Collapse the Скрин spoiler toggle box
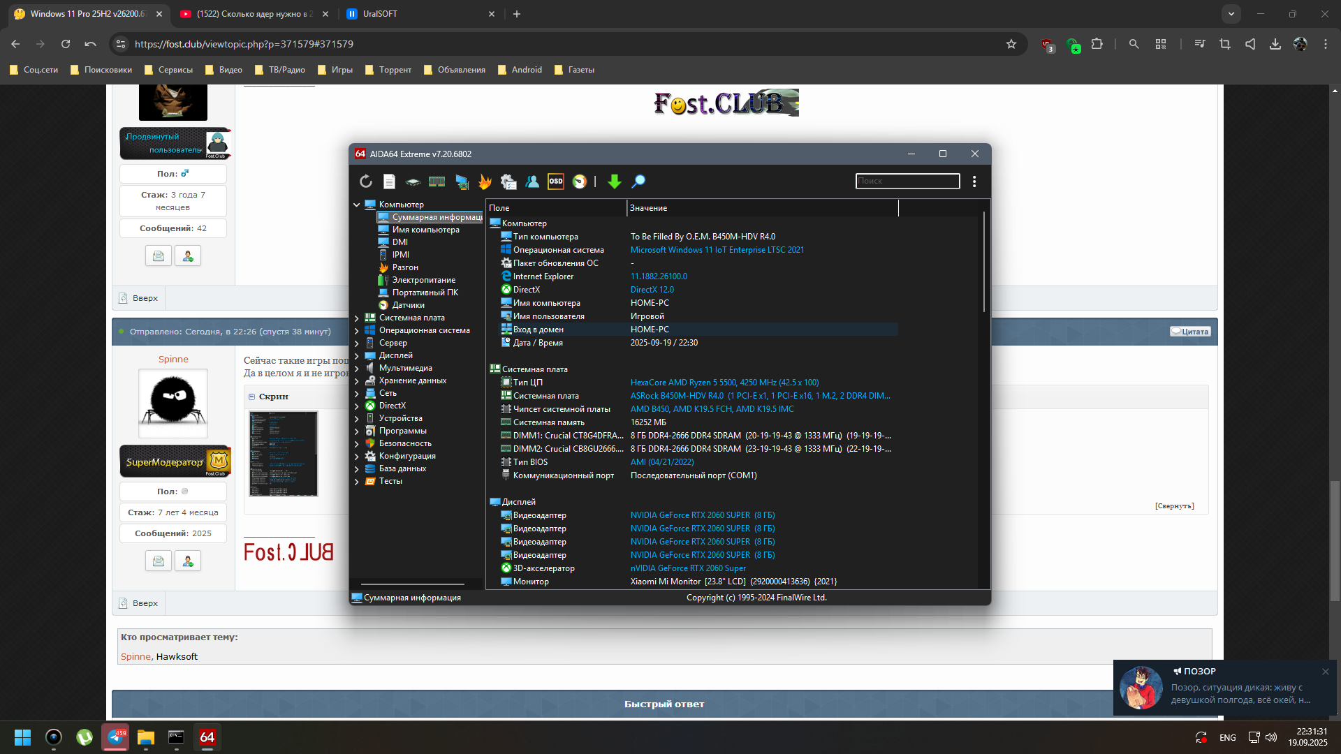1341x754 pixels. coord(252,397)
